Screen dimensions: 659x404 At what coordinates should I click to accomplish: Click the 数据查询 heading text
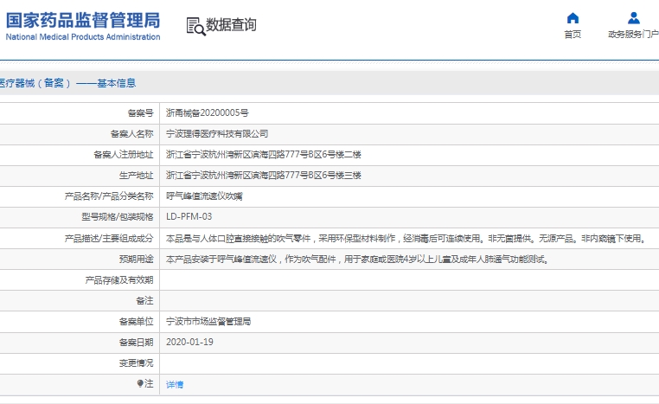tap(231, 25)
